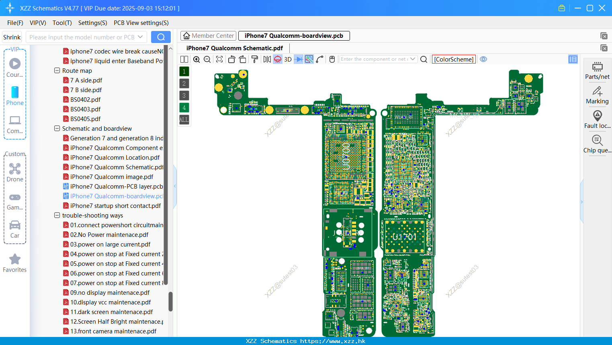Open the Chip query tool
612x345 pixels.
(x=597, y=144)
